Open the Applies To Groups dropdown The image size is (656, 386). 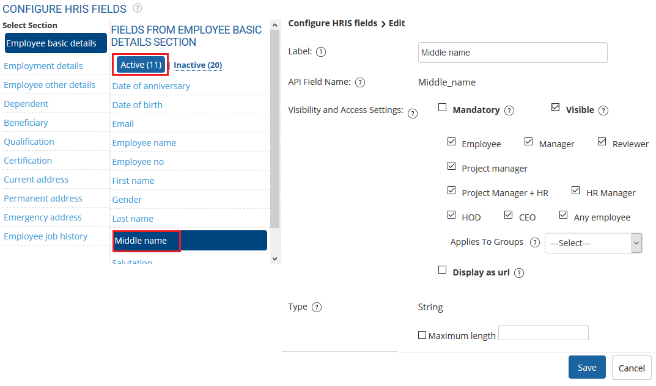pyautogui.click(x=592, y=242)
